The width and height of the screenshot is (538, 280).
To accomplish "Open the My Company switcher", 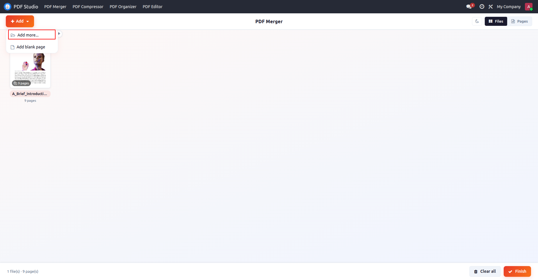I will [509, 7].
